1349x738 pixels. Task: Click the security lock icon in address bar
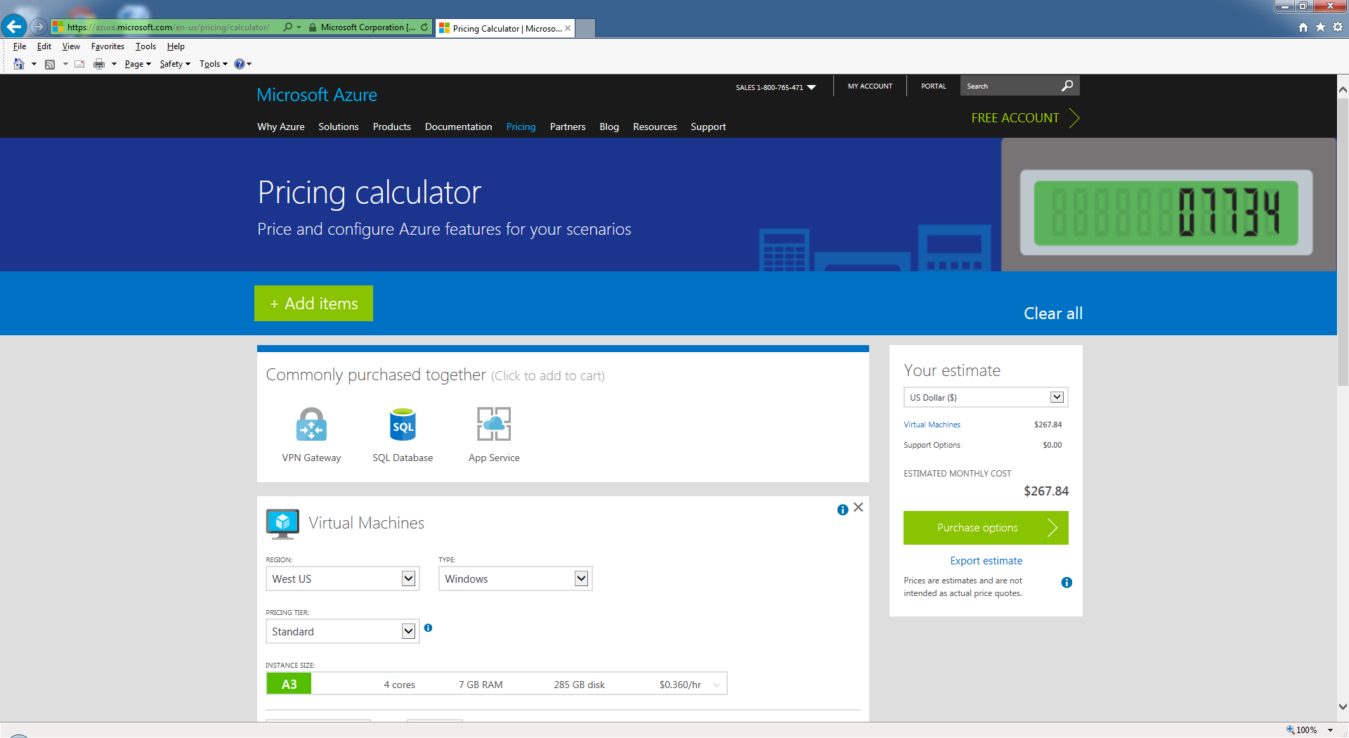(313, 27)
